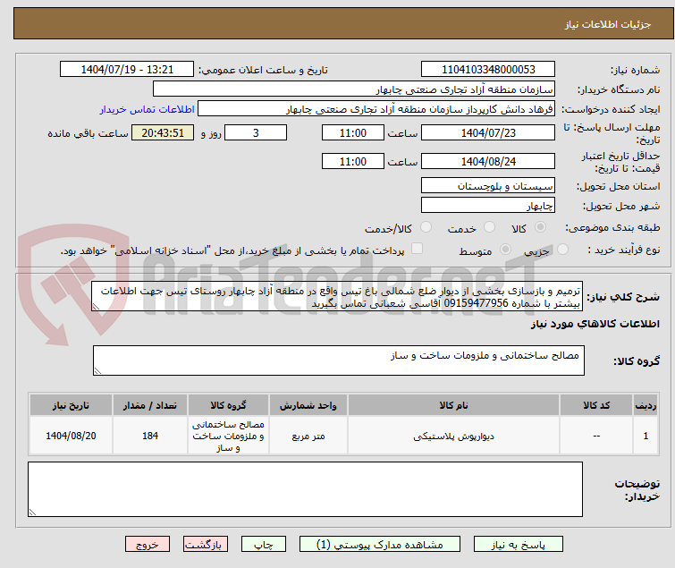Click the تاریخ نیاز column header

point(71,405)
